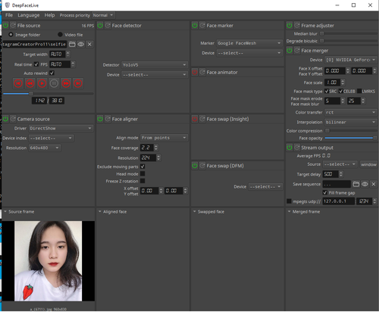Open the Color transfer rct dropdown

[x=351, y=112]
